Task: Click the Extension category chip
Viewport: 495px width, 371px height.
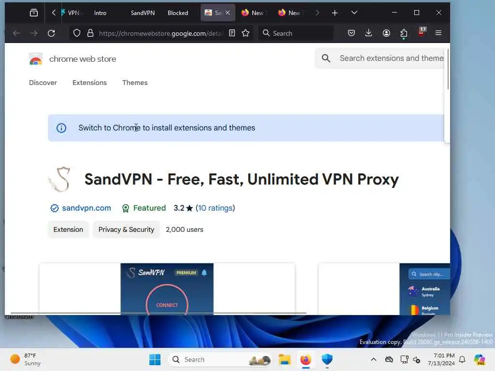Action: coord(68,229)
